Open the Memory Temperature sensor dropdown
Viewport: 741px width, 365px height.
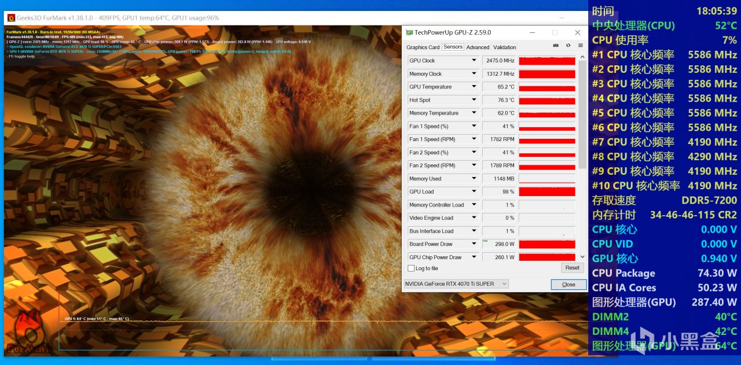(x=474, y=113)
